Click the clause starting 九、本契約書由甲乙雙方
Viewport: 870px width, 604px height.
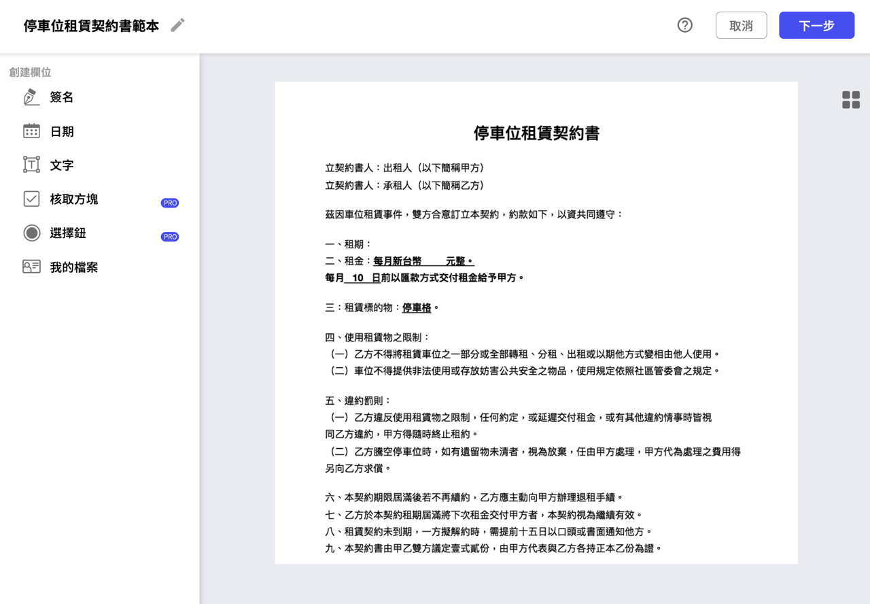tap(493, 548)
